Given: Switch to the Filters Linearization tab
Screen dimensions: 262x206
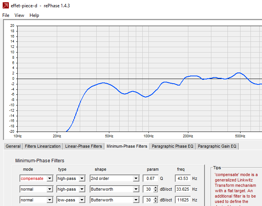Looking at the screenshot, I should click(x=43, y=146).
